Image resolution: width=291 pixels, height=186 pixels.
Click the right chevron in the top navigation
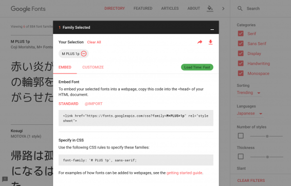point(223,9)
